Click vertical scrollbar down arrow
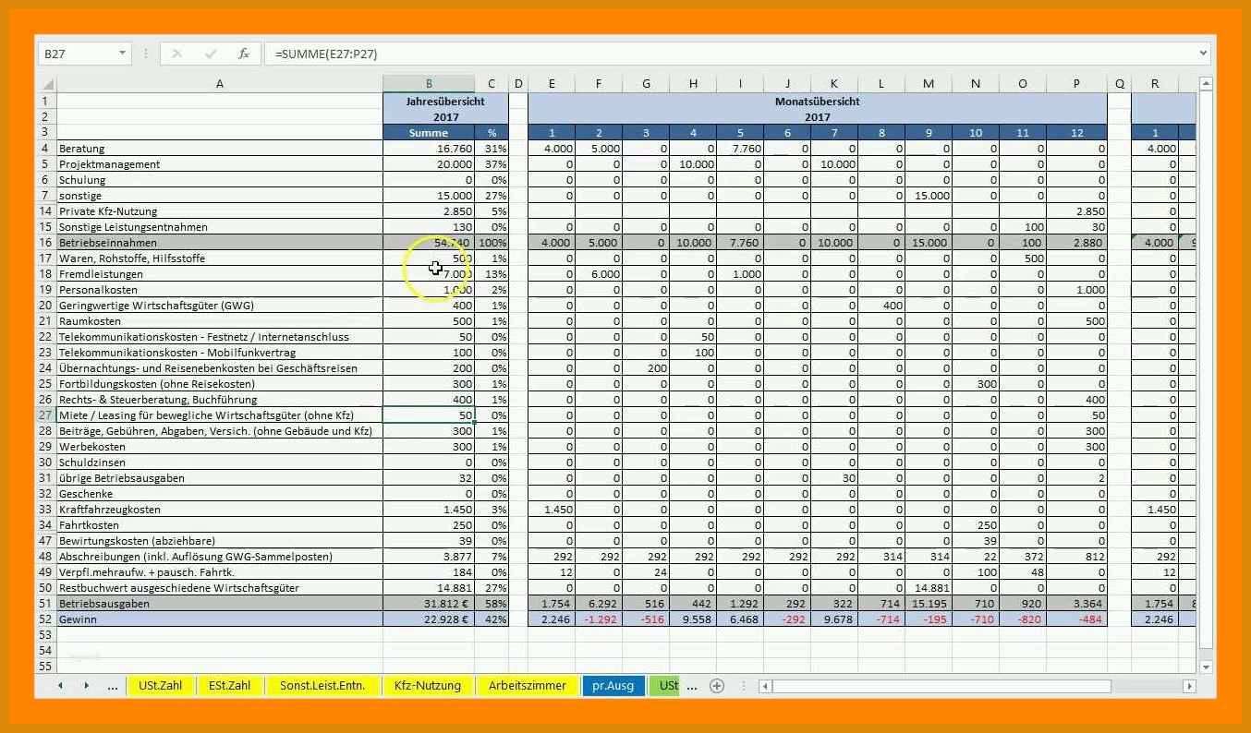The image size is (1251, 733). (1206, 667)
